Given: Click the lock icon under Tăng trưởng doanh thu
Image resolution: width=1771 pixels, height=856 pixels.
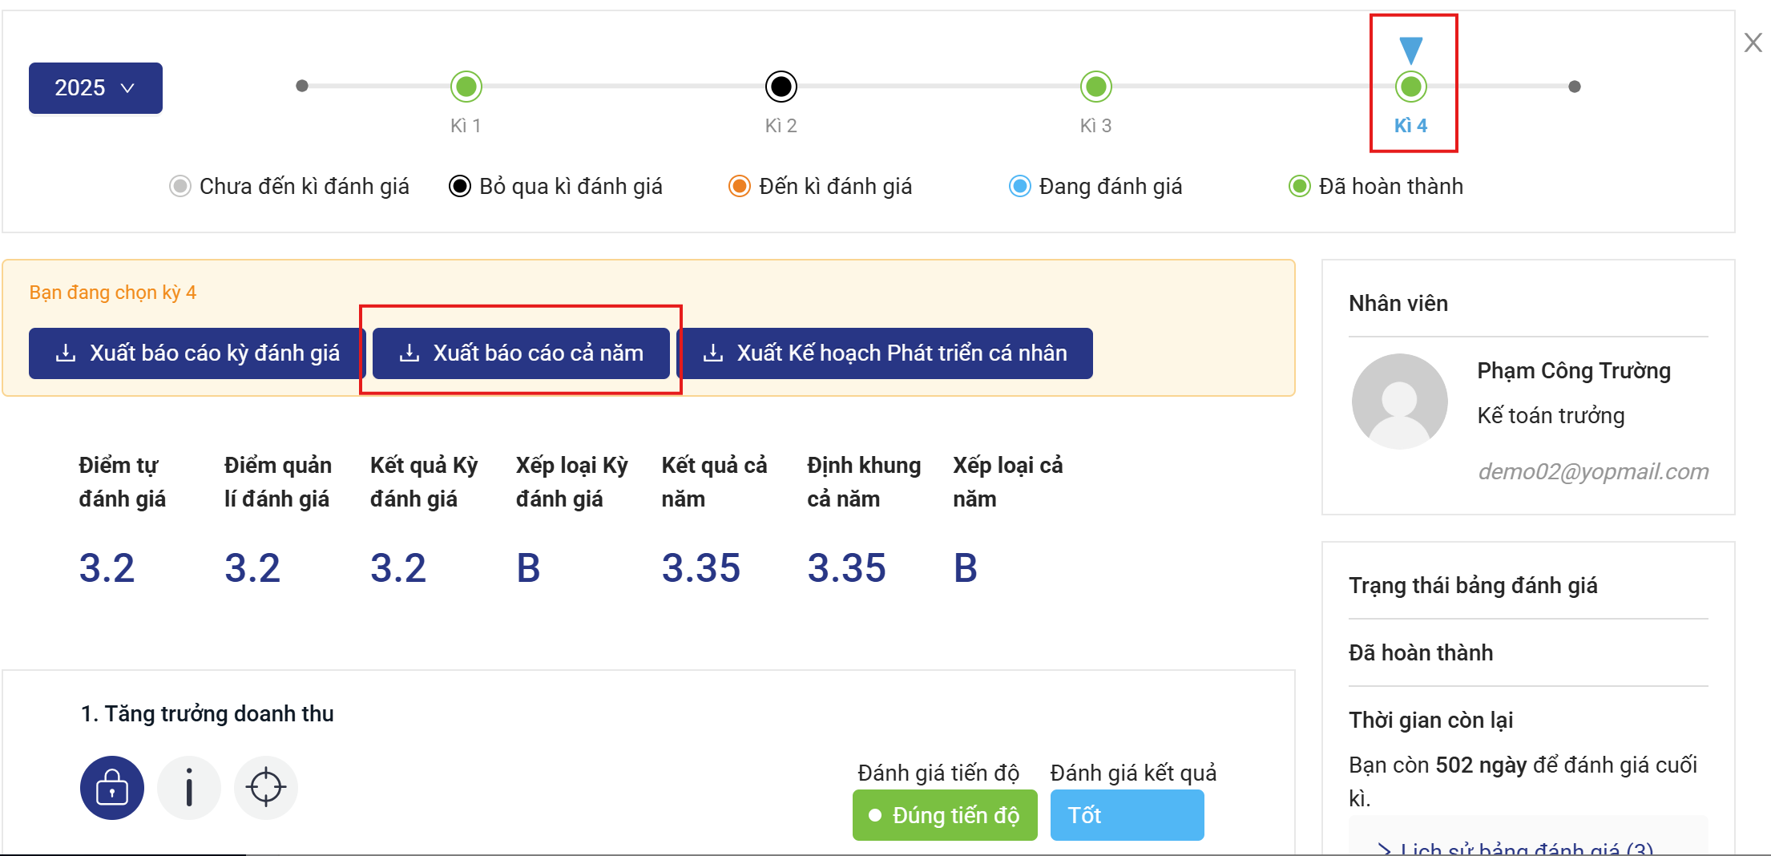Looking at the screenshot, I should pos(112,787).
